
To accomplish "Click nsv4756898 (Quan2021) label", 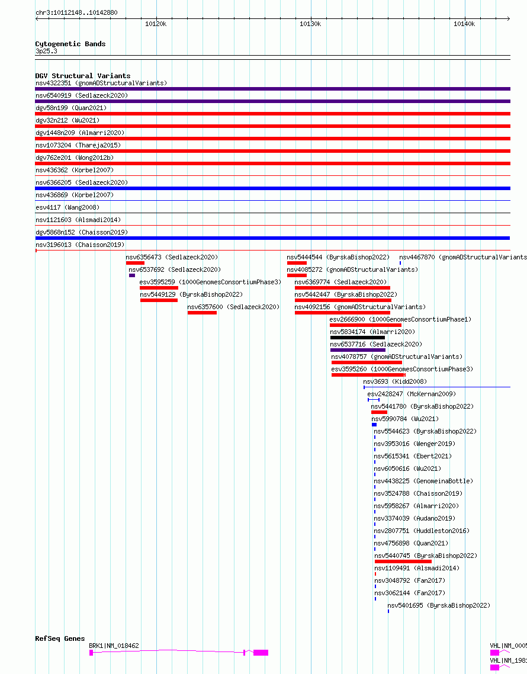I will (x=411, y=544).
